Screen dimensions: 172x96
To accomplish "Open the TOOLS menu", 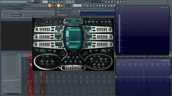I will point(22,2).
